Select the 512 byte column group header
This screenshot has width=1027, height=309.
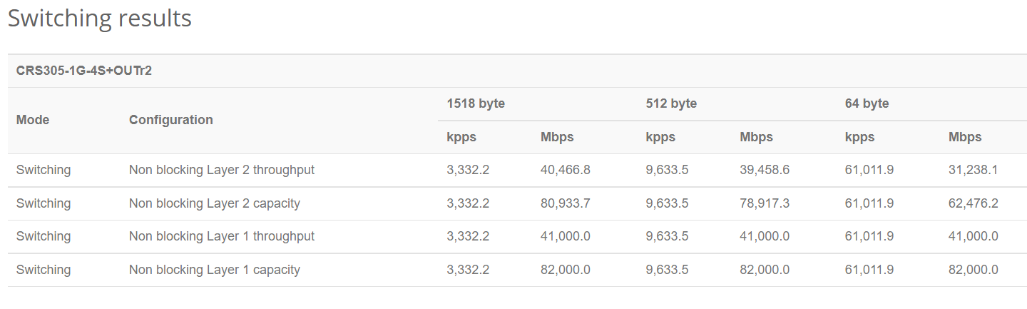[671, 103]
